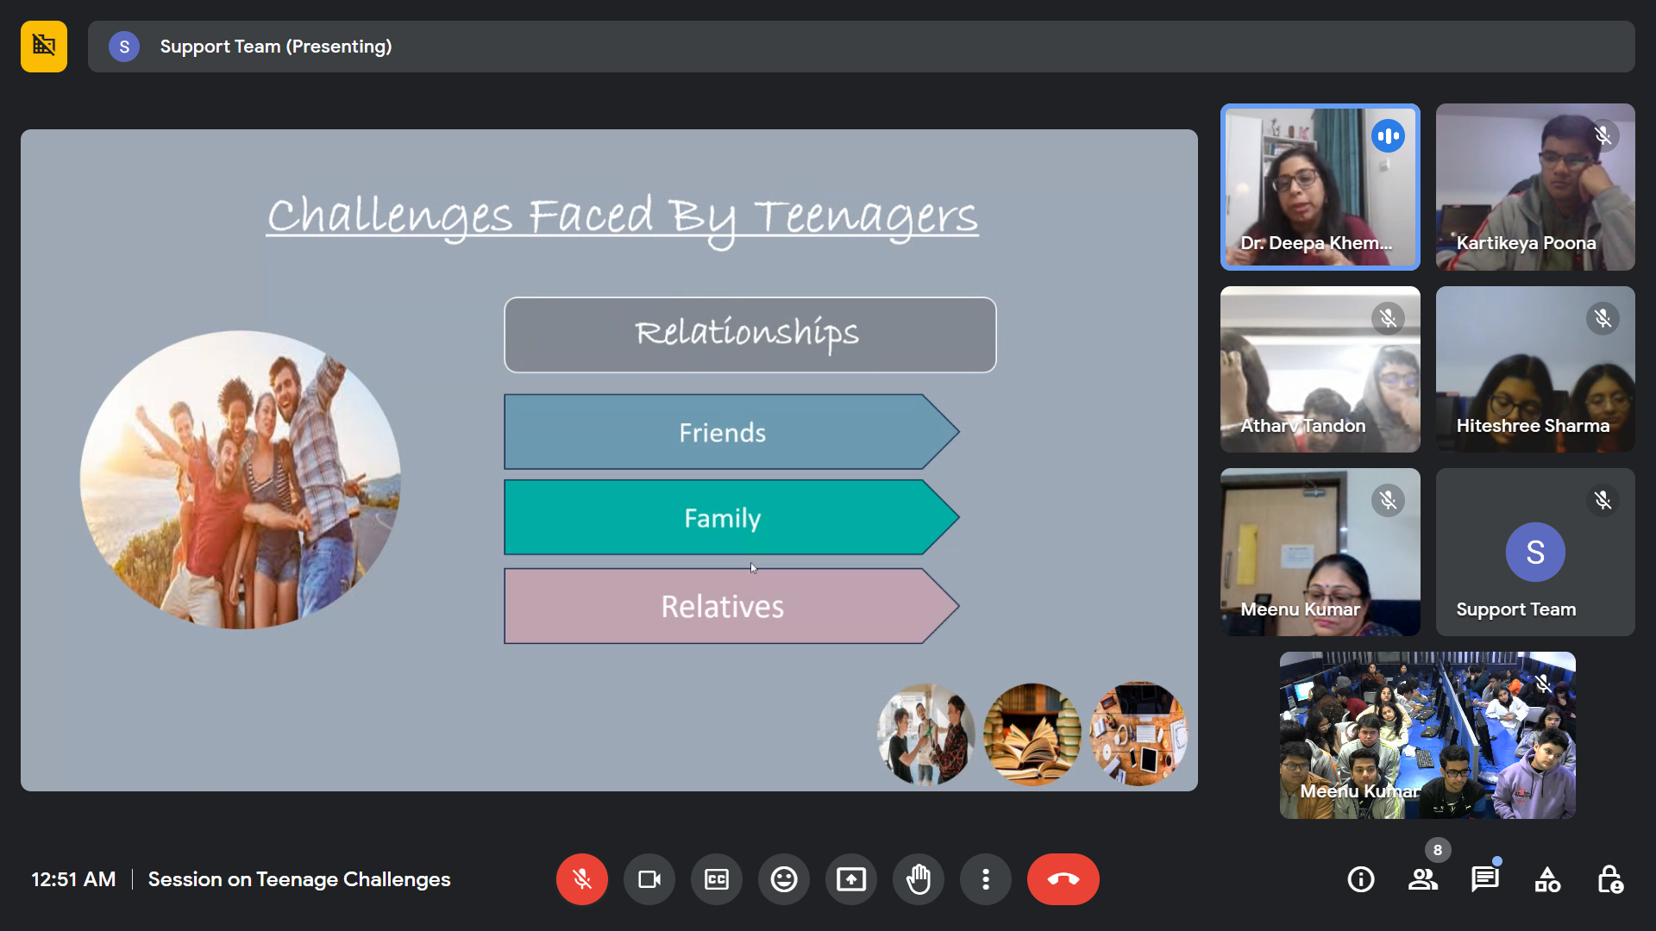Open the activities shapes icon
This screenshot has width=1656, height=931.
pyautogui.click(x=1547, y=879)
